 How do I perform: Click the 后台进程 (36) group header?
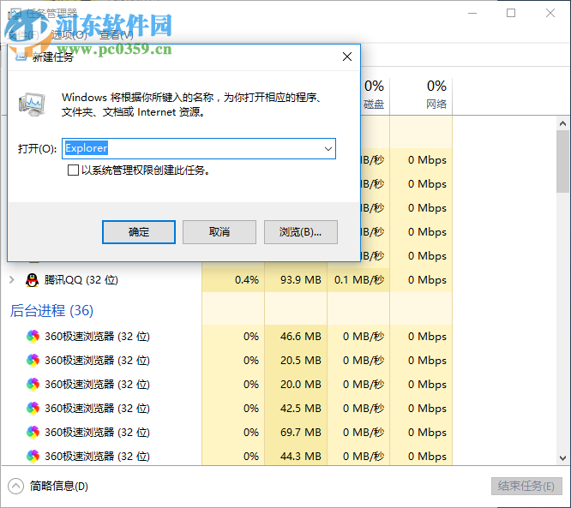51,310
